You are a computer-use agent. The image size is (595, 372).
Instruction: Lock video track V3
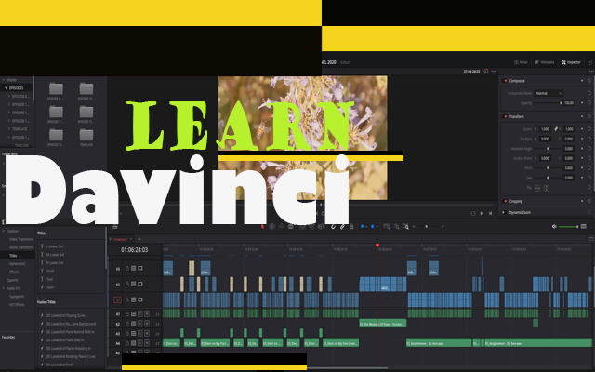click(127, 268)
